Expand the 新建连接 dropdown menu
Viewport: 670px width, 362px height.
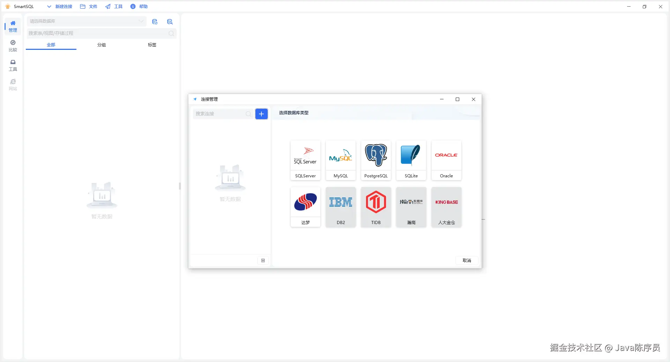[x=60, y=7]
